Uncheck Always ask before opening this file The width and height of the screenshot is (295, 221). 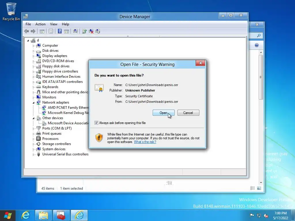96,123
